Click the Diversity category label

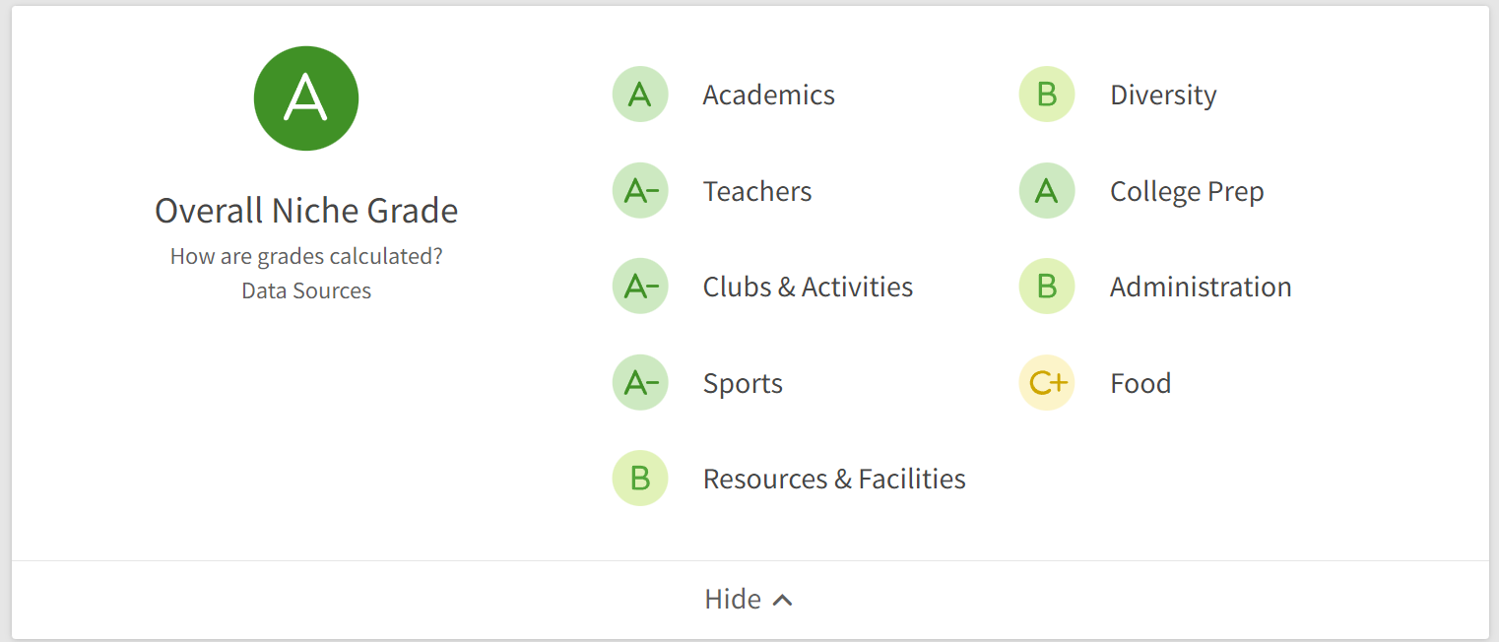pyautogui.click(x=1163, y=95)
